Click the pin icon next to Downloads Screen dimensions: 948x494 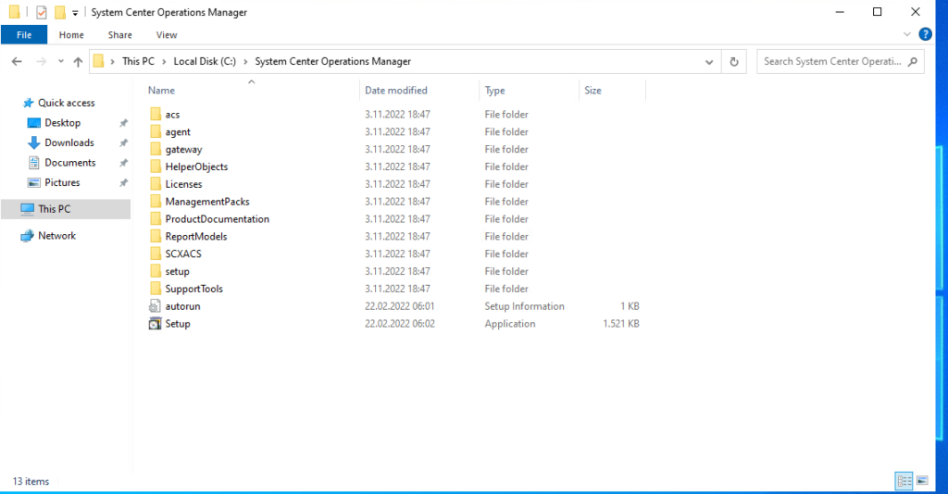tap(123, 142)
